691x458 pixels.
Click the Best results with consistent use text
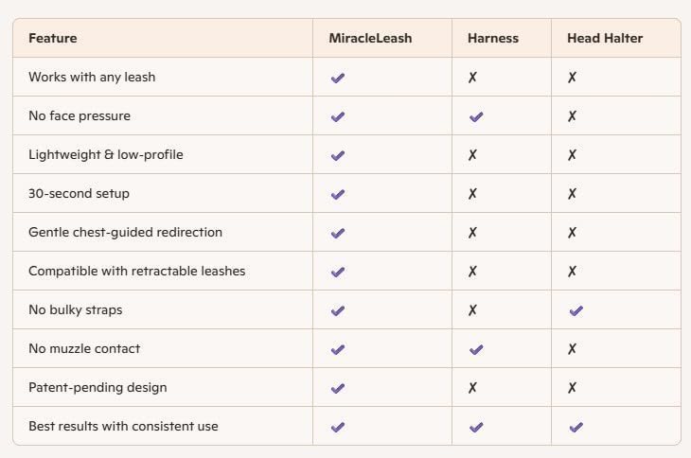tap(123, 426)
